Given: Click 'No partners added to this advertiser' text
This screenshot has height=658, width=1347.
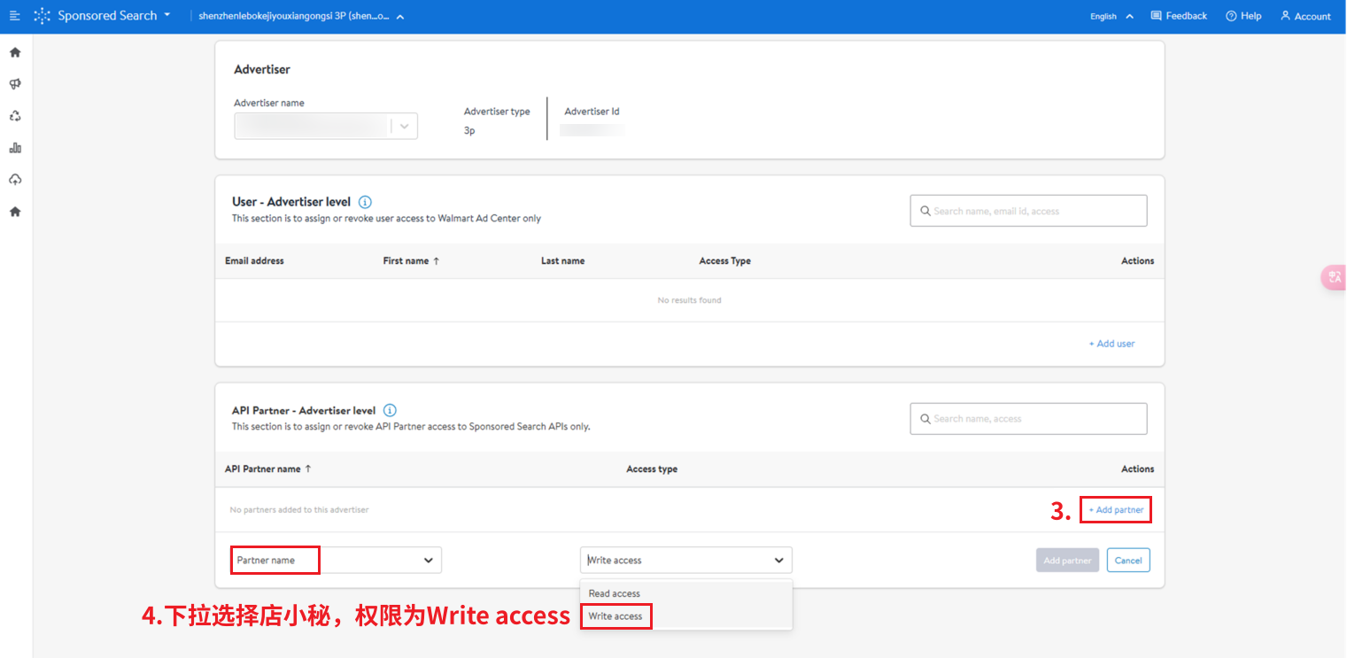Looking at the screenshot, I should (x=299, y=510).
